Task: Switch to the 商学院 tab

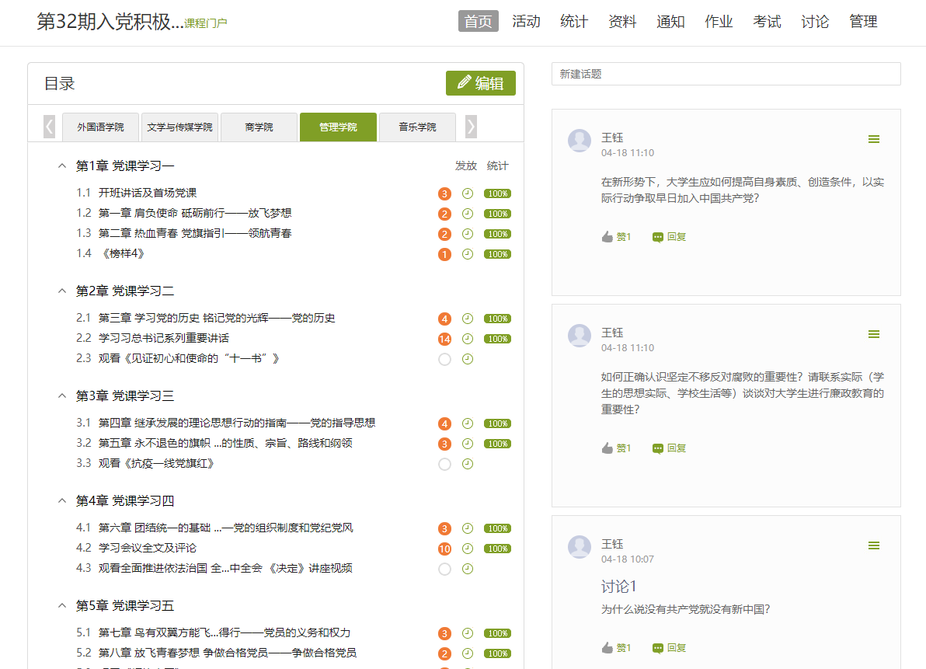Action: click(259, 127)
